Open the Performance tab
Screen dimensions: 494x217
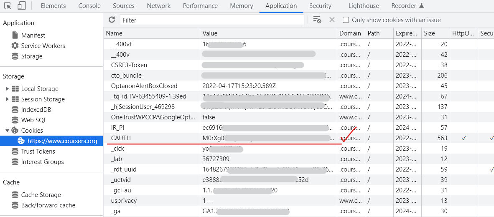point(200,6)
